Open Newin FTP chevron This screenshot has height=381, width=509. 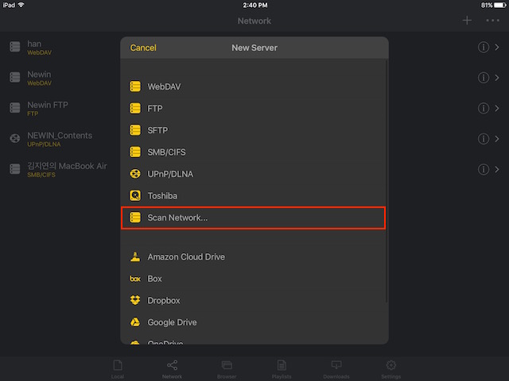click(x=497, y=108)
